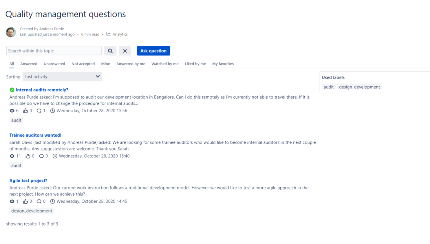Filter by design_development label in Used labels
The height and width of the screenshot is (244, 430).
(x=359, y=87)
